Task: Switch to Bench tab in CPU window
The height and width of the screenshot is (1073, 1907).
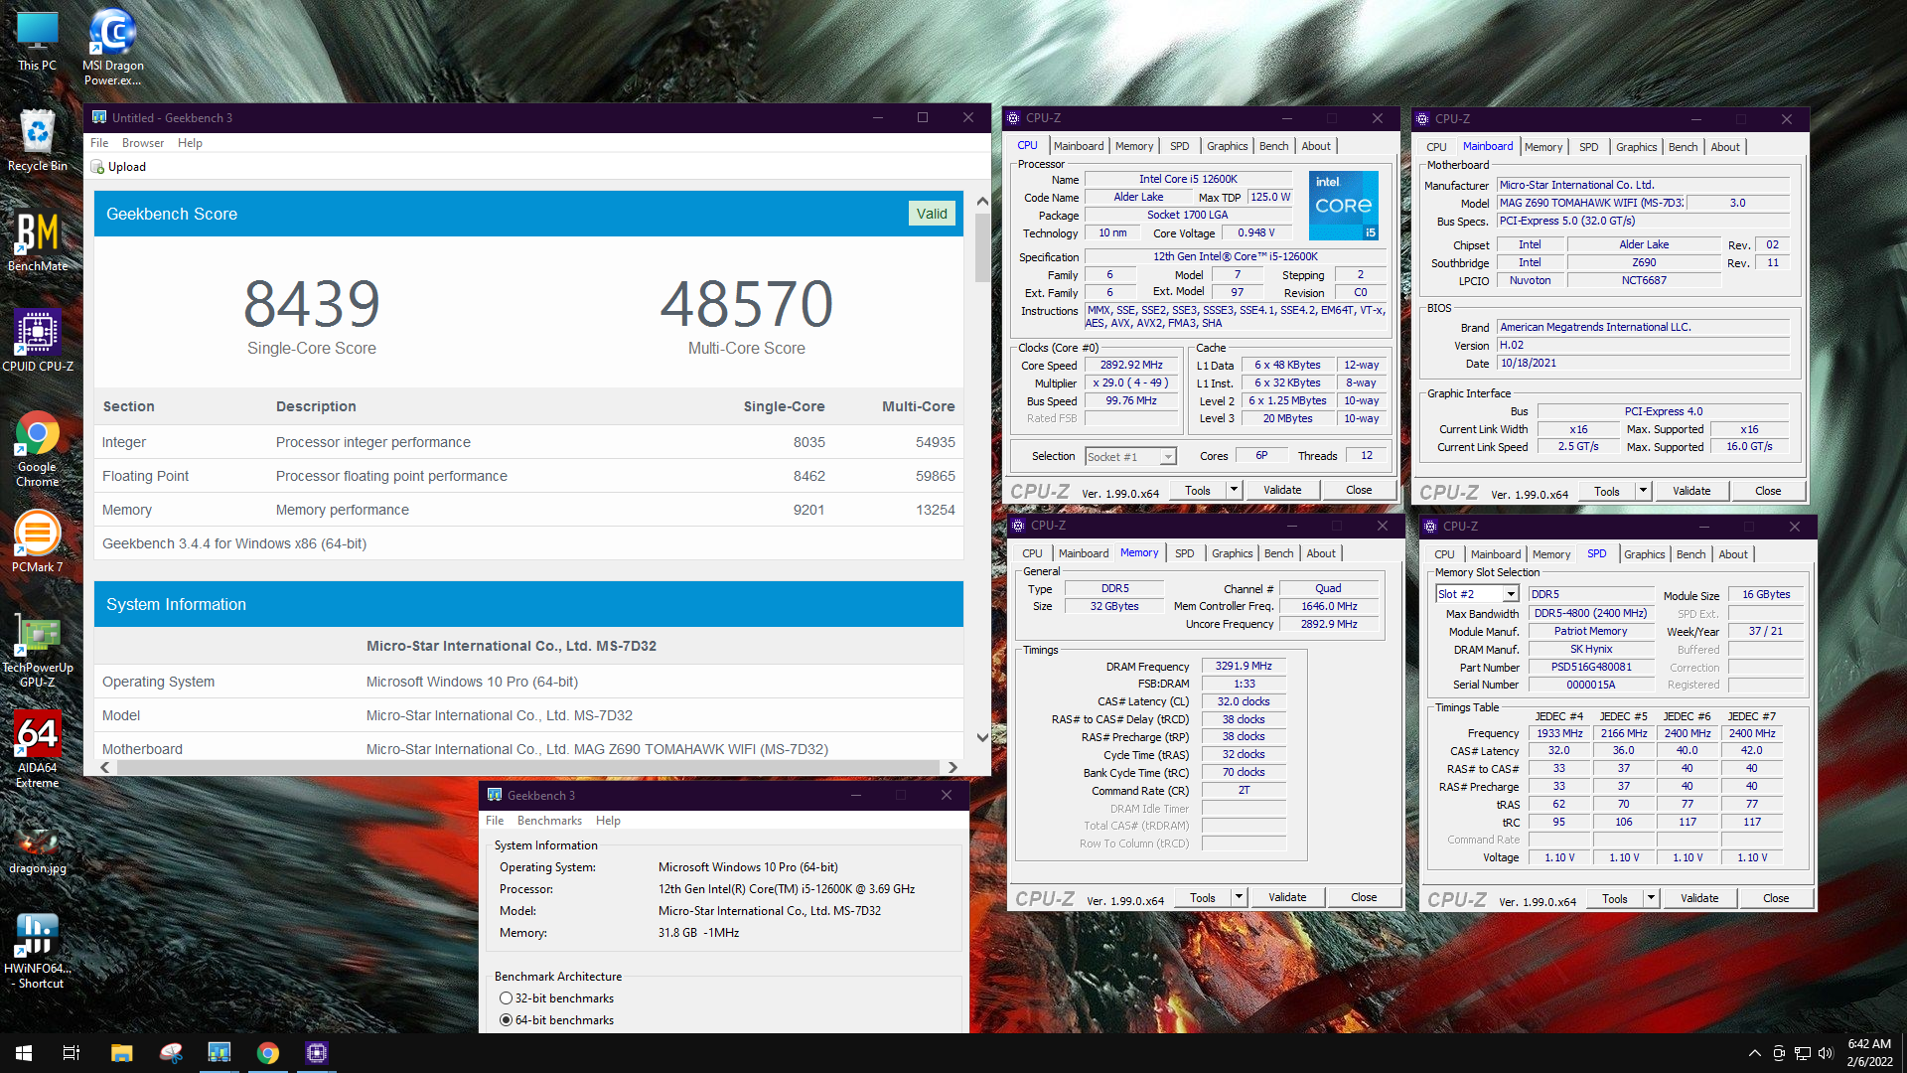Action: click(1273, 146)
